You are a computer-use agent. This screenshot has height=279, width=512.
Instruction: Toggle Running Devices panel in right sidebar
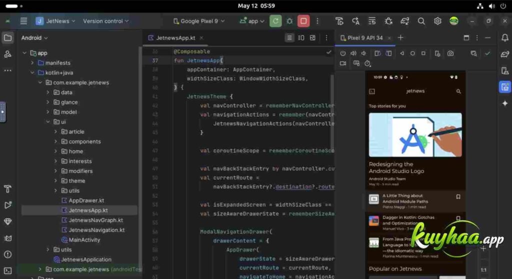[x=505, y=87]
